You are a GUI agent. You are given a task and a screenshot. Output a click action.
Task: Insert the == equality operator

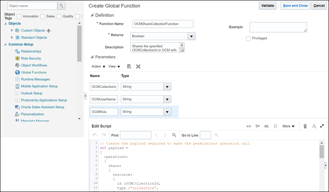click(249, 126)
